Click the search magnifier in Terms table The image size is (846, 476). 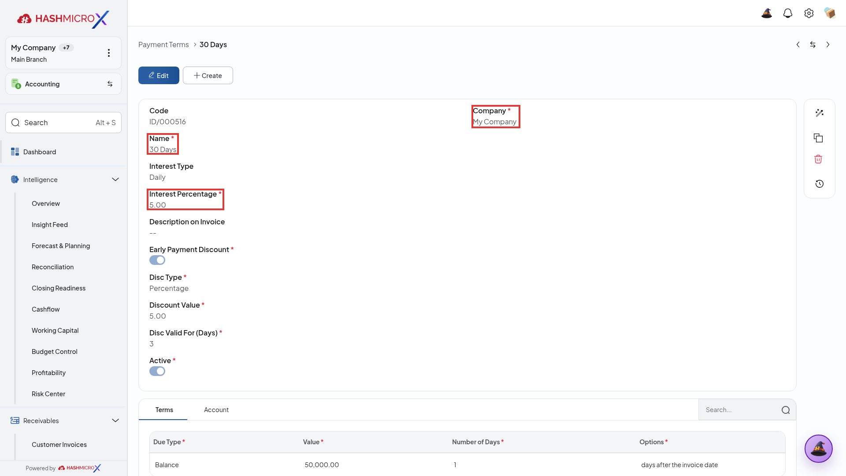click(786, 410)
